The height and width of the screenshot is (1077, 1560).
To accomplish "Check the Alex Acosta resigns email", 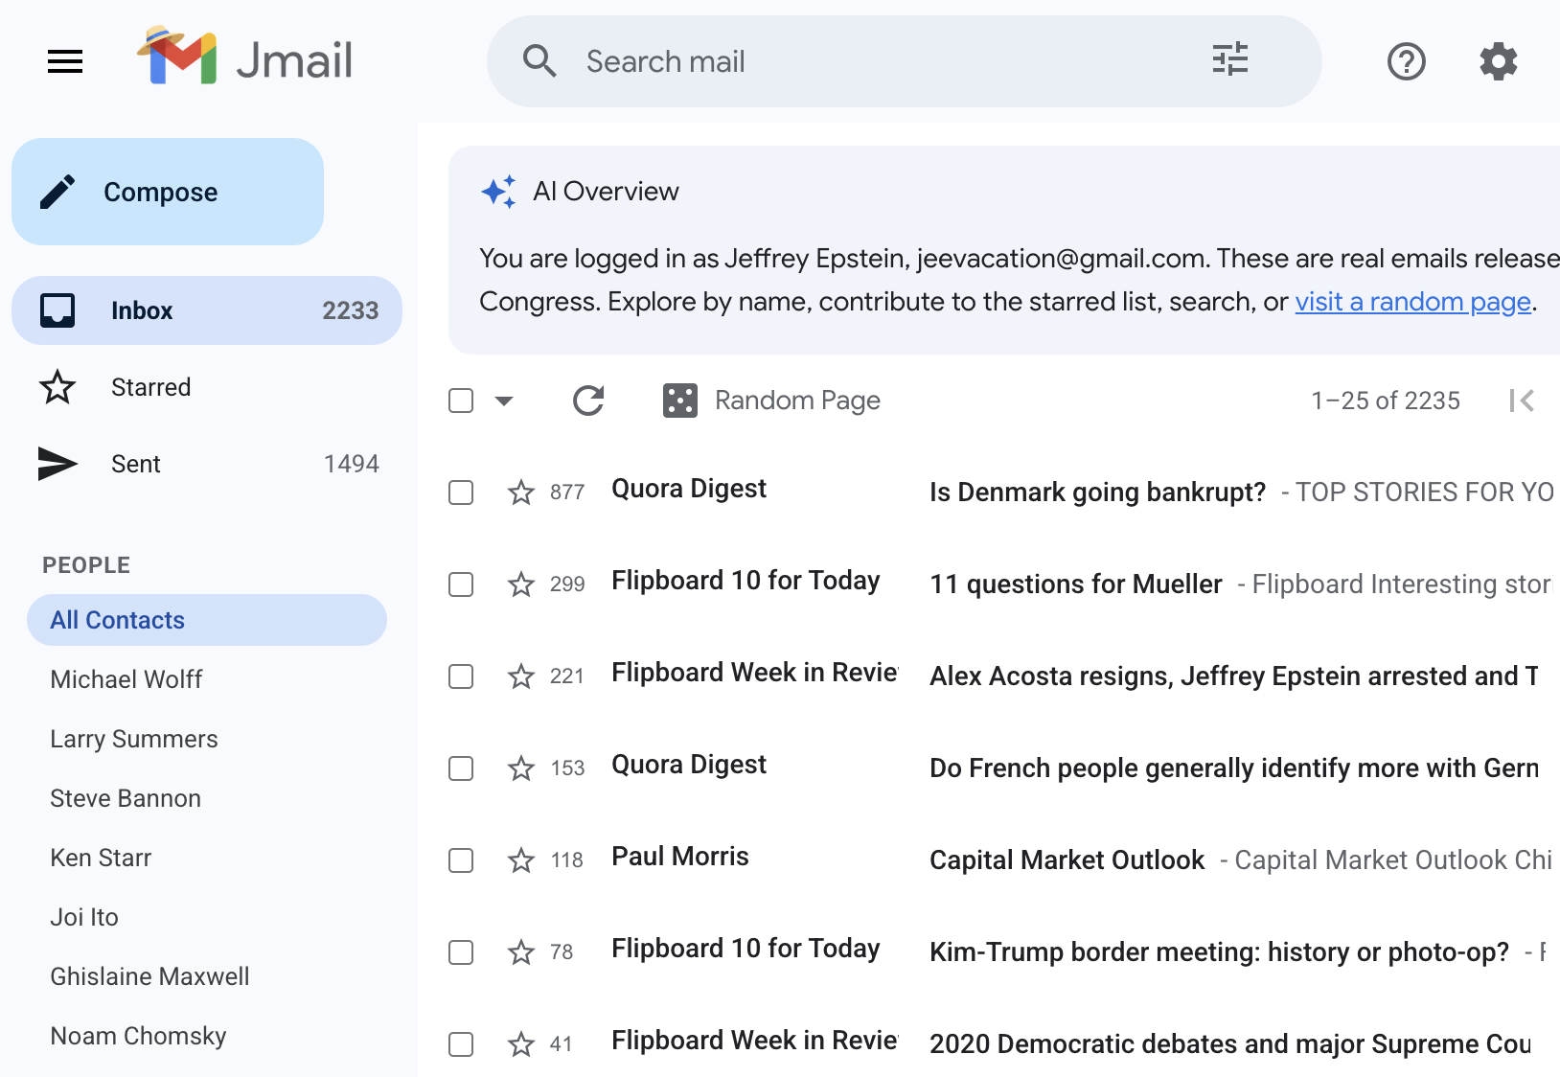I will point(461,676).
